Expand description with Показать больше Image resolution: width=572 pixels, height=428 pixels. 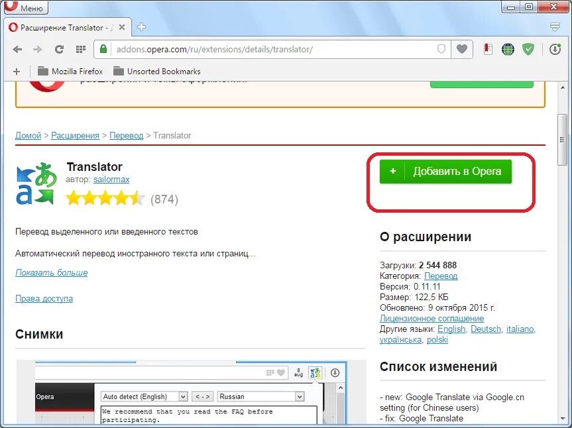pos(52,273)
